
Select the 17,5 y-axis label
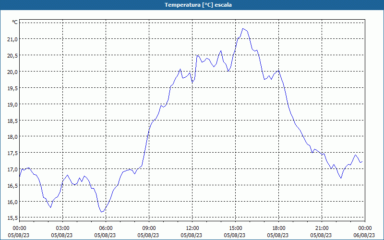[12, 153]
